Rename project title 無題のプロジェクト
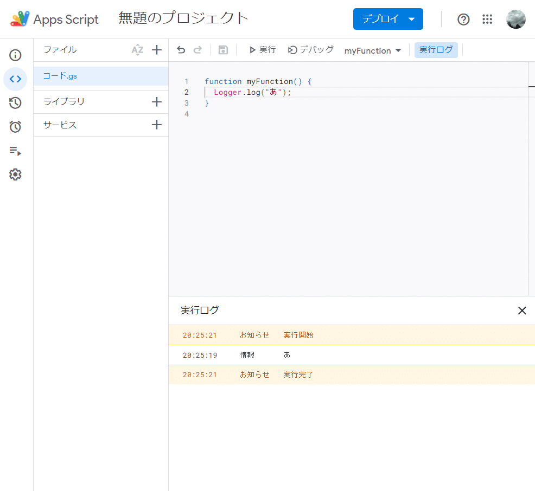535x491 pixels. tap(183, 18)
